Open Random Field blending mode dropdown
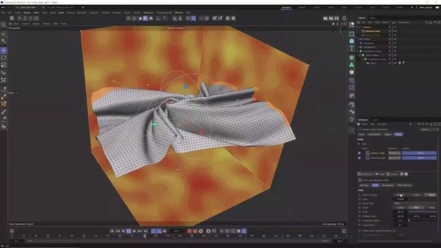The height and width of the screenshot is (248, 441). [x=394, y=153]
